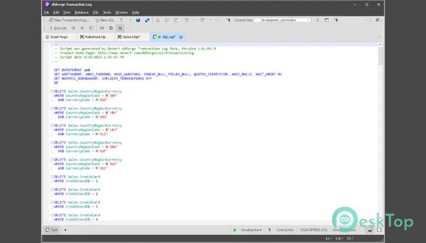Close the SQL.sql tab
Viewport: 426px width, 243px height.
tap(181, 37)
